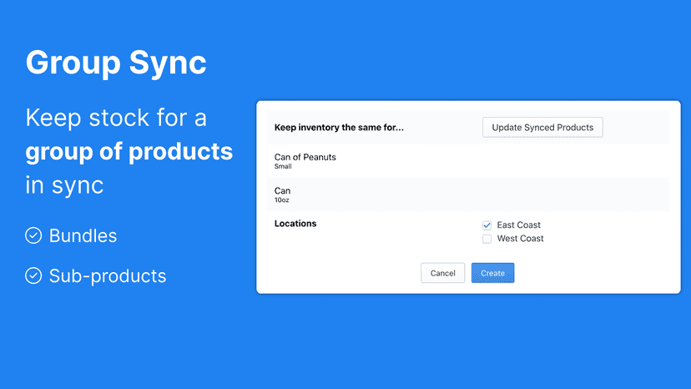Click the 'Small' variant label
Screen dimensions: 691x389
pyautogui.click(x=283, y=166)
